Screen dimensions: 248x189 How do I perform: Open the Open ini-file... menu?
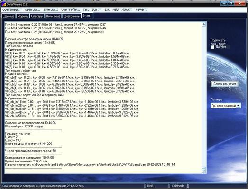click(x=71, y=10)
